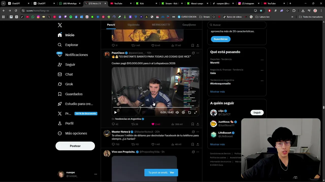
Task: Open more options on Master Notes post
Action: click(198, 132)
